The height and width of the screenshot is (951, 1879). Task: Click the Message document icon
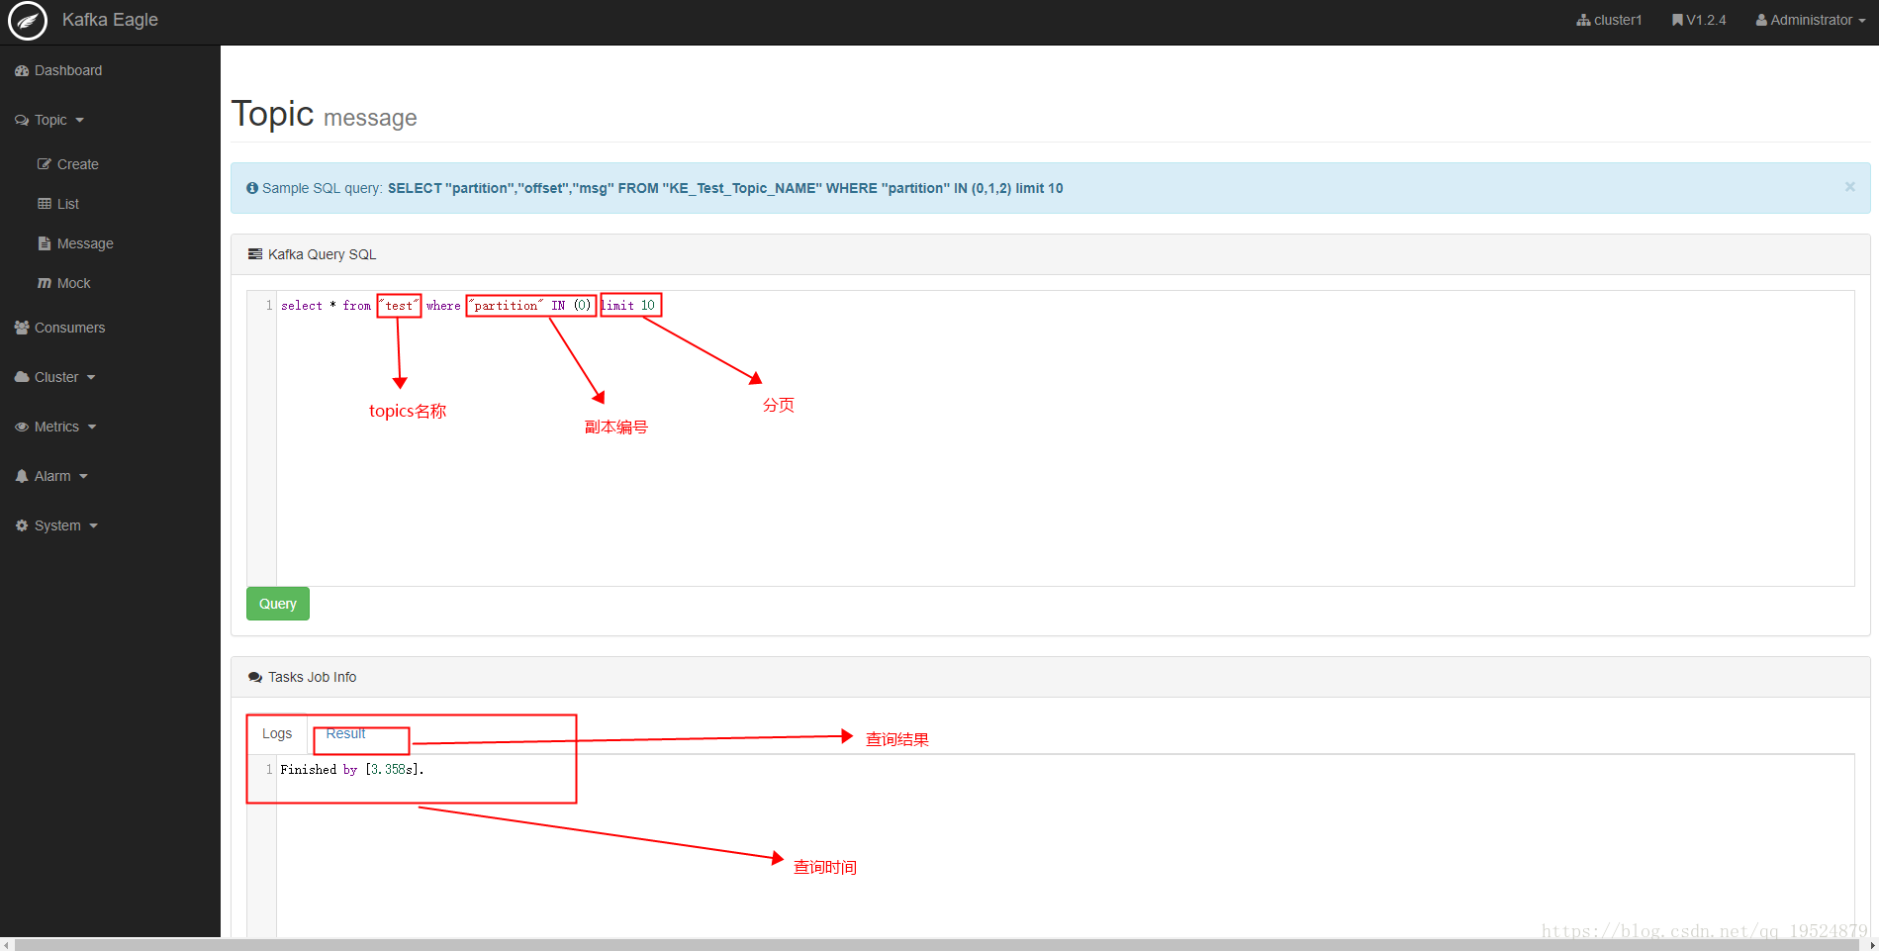(x=45, y=243)
